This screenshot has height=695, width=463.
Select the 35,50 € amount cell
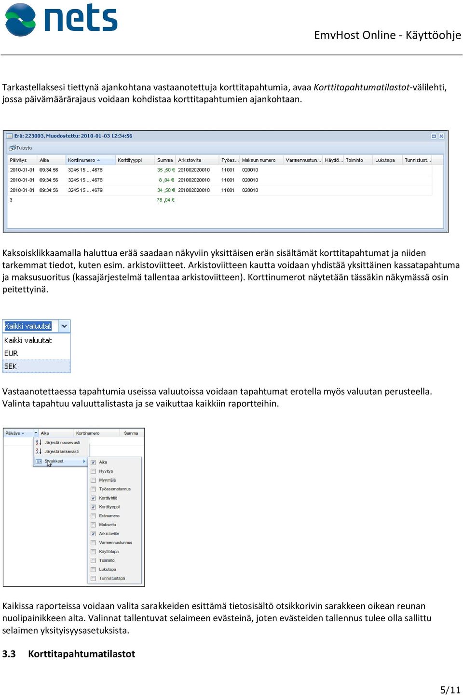click(x=165, y=170)
